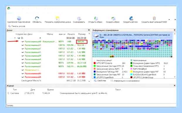Open Информация о сканировании bottom tab
Screen dimensions: 182x113
point(125,81)
